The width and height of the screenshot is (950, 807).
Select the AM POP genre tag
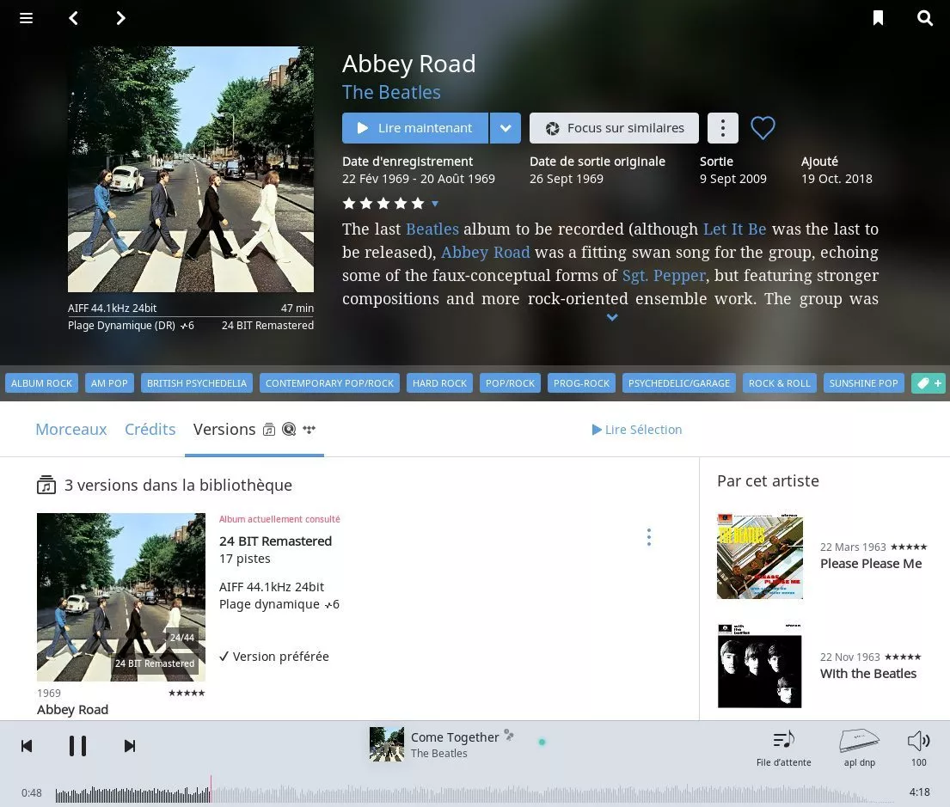109,383
